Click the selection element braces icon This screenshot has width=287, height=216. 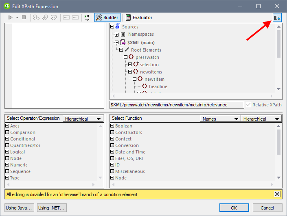pos(136,64)
